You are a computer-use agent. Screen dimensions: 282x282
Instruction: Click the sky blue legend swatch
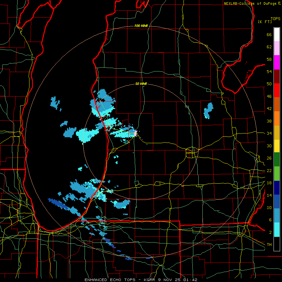pyautogui.click(x=277, y=216)
